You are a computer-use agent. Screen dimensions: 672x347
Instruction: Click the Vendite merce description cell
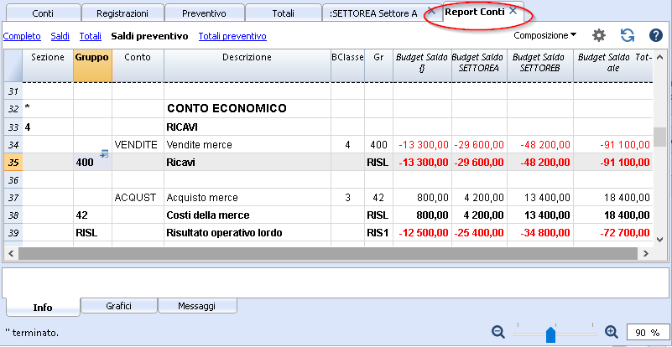[247, 145]
